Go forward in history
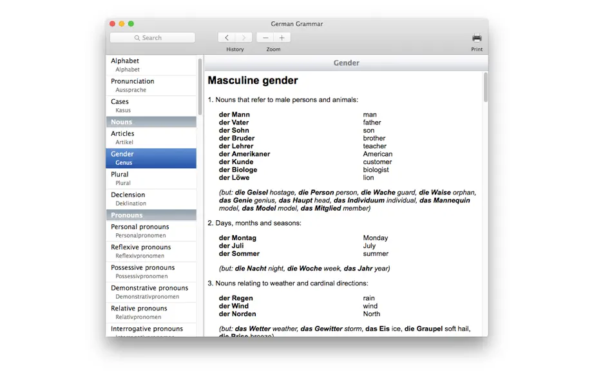Image resolution: width=594 pixels, height=371 pixels. (x=244, y=37)
